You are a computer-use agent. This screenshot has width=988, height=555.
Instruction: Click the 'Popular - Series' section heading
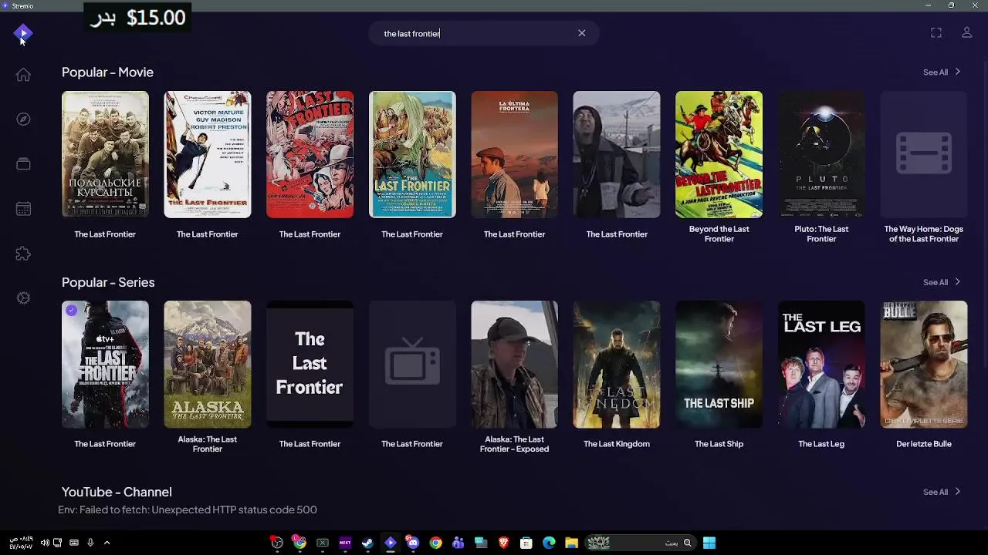[x=108, y=282]
